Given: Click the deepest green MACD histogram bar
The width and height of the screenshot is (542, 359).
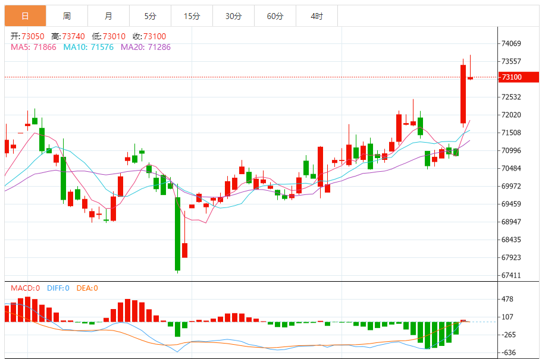Looking at the screenshot, I should click(427, 335).
